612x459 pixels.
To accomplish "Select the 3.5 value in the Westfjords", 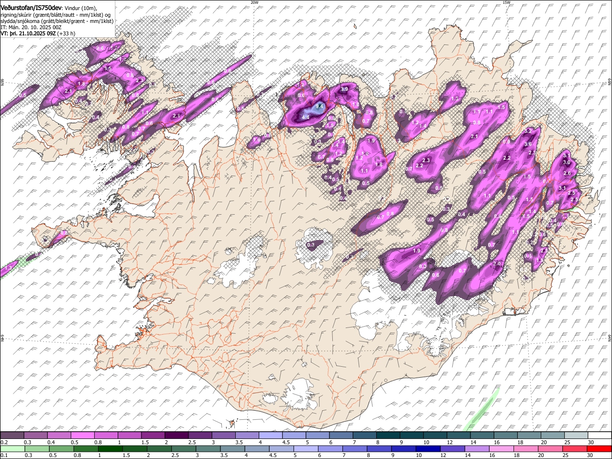I will tap(108, 69).
